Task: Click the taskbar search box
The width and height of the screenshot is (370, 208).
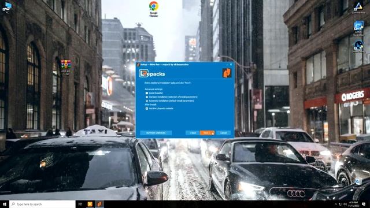Action: coord(42,204)
